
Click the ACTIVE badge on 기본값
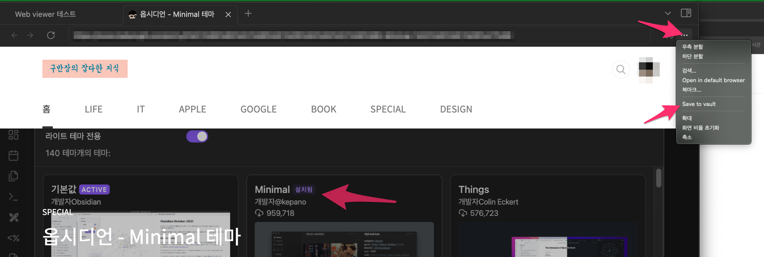click(x=94, y=190)
